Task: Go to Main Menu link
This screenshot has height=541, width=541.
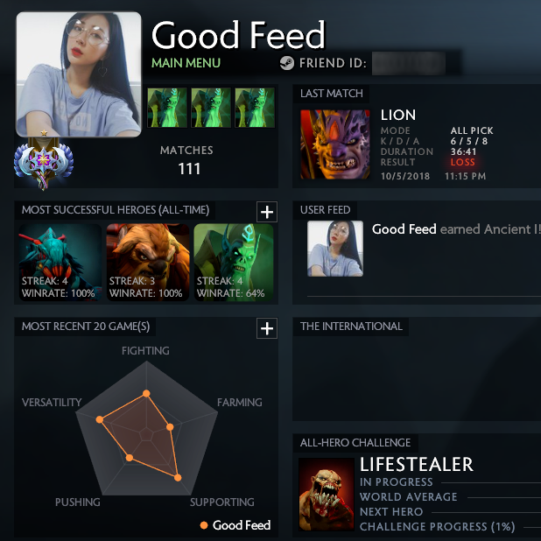Action: click(186, 63)
